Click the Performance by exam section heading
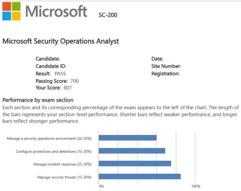241x191 pixels. 38,100
